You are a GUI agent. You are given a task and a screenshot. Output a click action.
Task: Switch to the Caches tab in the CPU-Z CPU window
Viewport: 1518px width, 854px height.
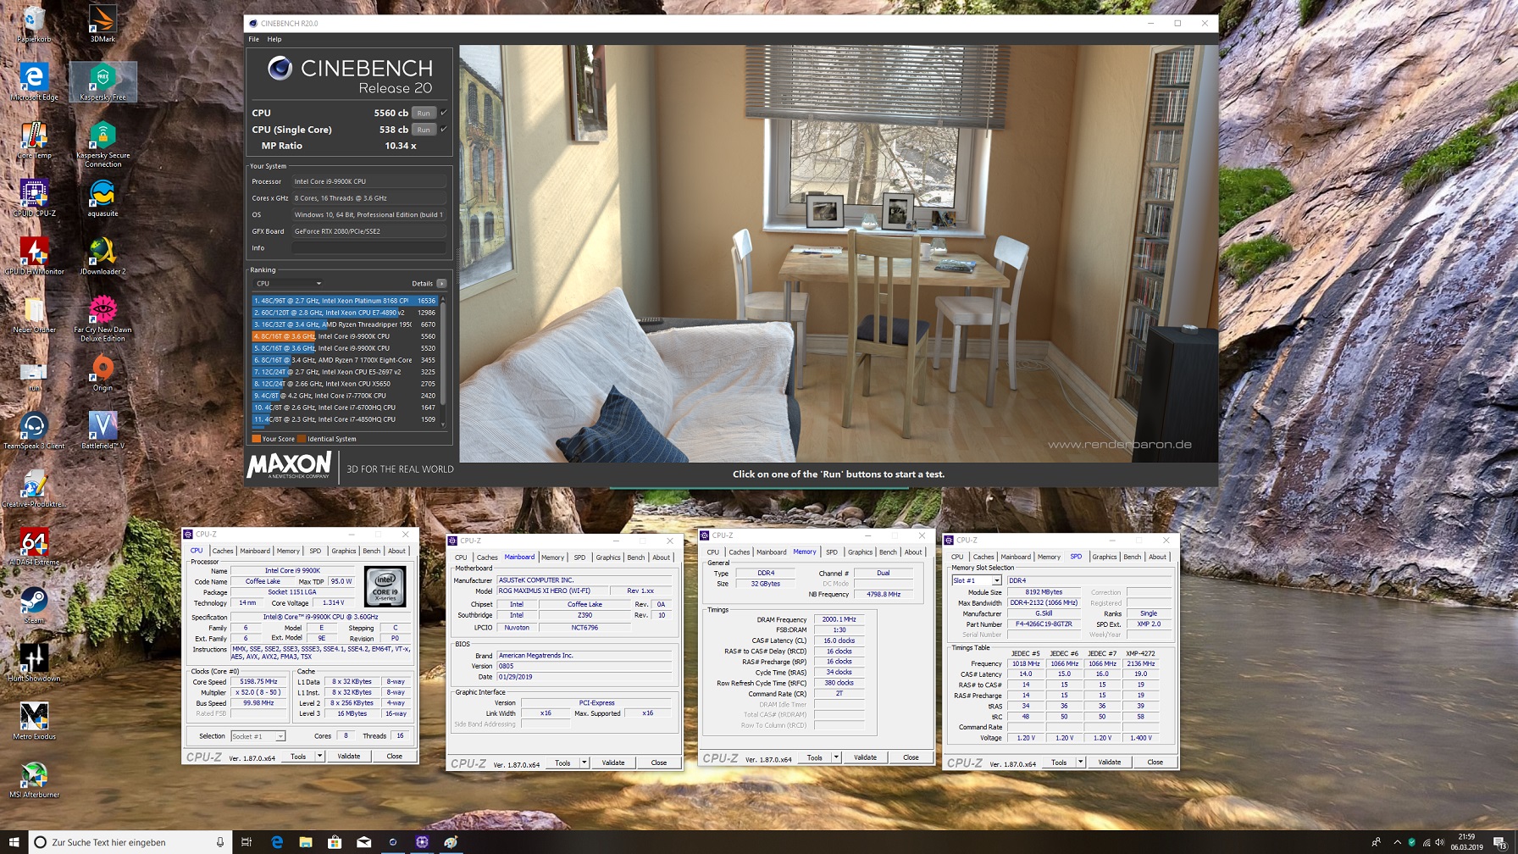(223, 551)
